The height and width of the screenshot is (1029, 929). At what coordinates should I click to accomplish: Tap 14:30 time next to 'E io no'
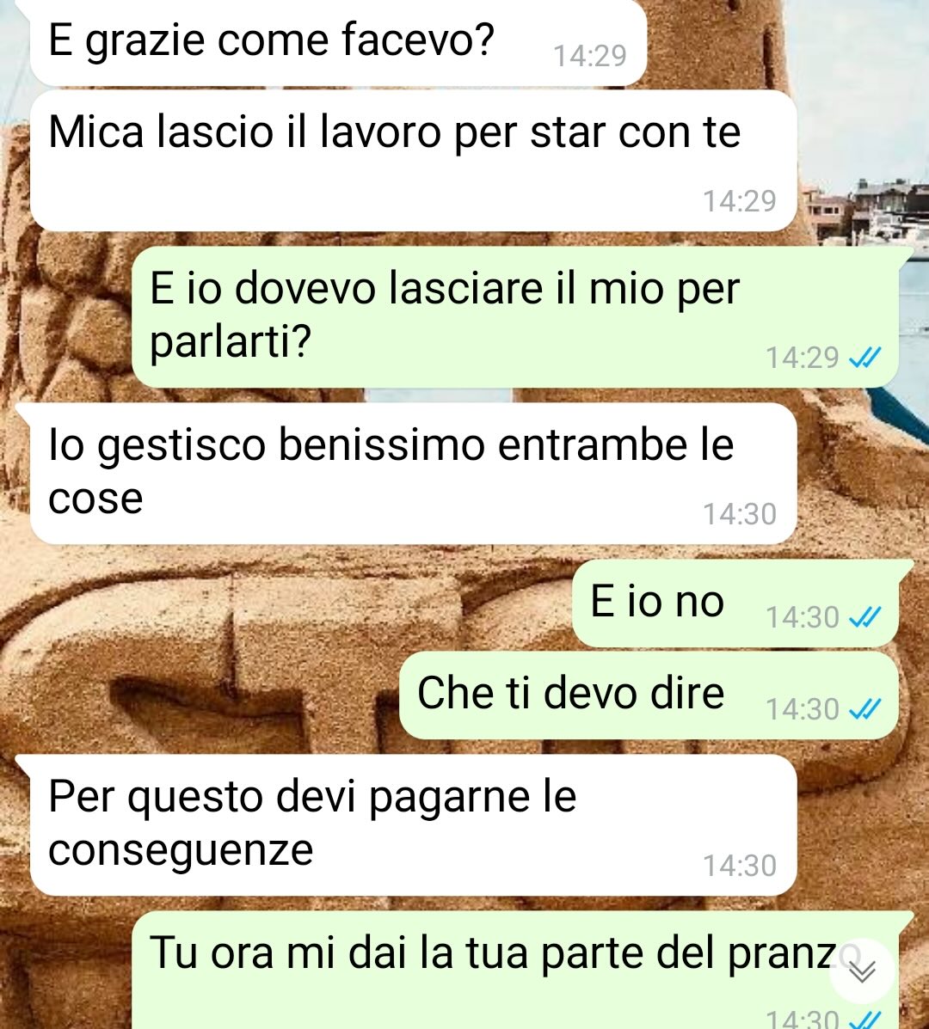[803, 617]
